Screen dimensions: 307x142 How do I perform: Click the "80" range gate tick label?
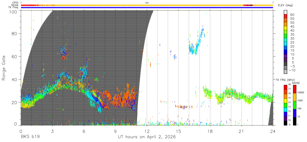(14, 34)
